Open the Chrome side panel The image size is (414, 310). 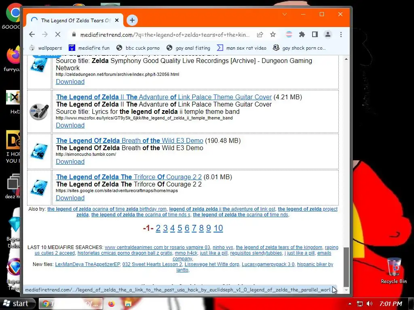[x=315, y=35]
